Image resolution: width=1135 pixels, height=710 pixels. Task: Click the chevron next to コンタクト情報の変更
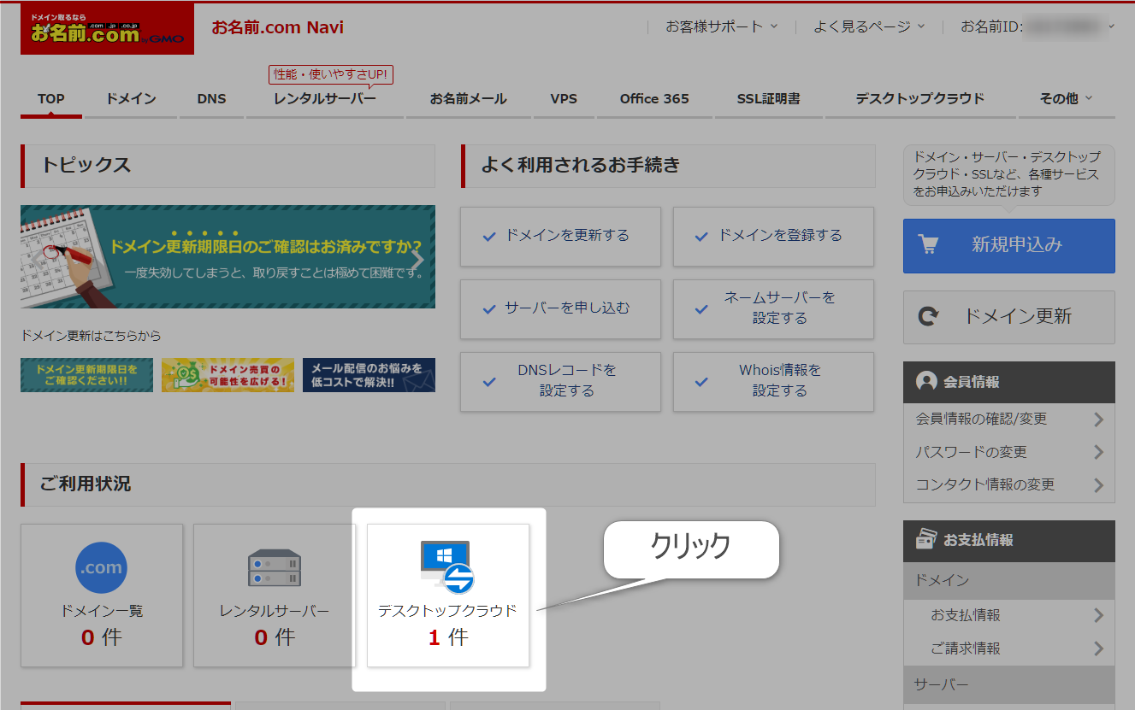click(1098, 485)
